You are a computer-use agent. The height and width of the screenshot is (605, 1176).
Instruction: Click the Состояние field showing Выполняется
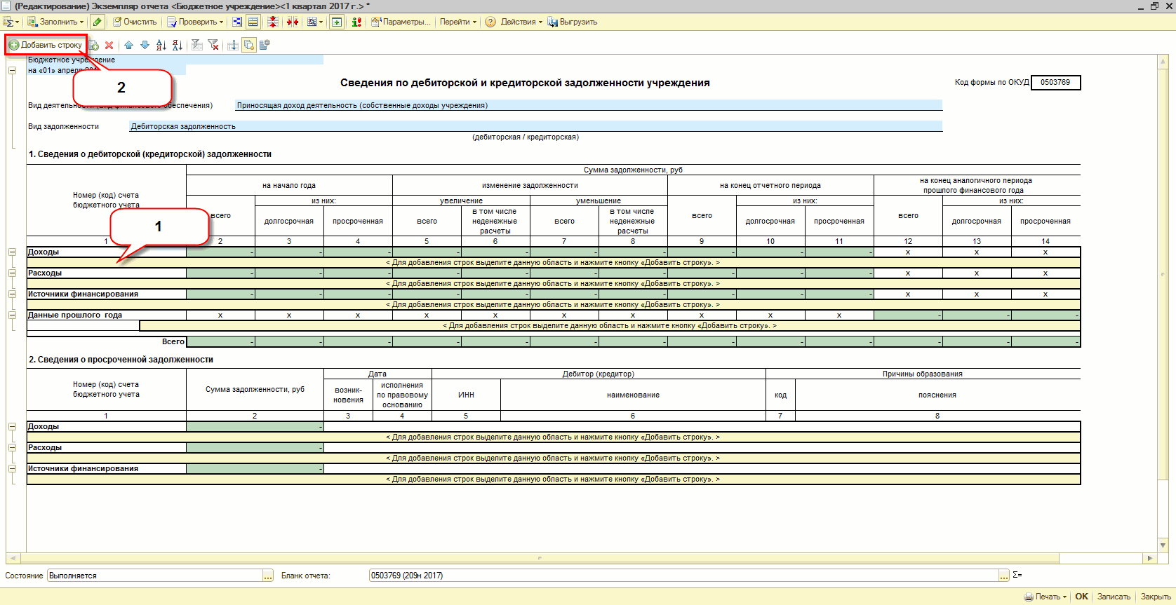pyautogui.click(x=155, y=576)
